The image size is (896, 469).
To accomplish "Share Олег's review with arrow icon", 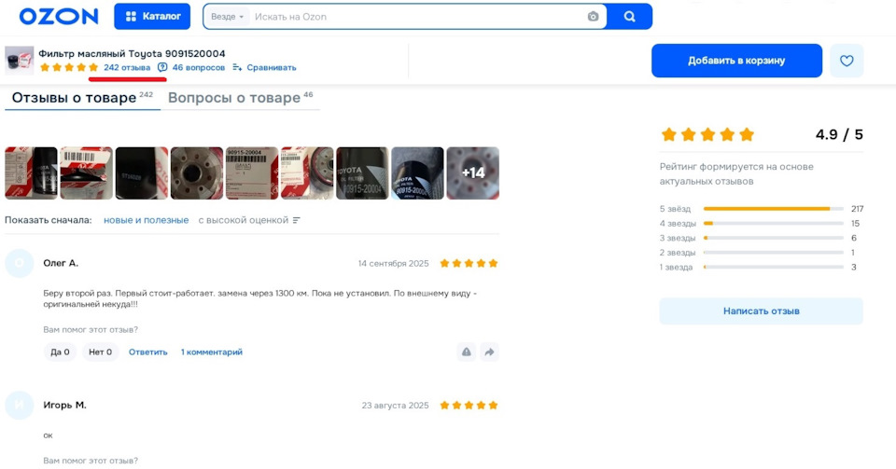I will pyautogui.click(x=489, y=352).
